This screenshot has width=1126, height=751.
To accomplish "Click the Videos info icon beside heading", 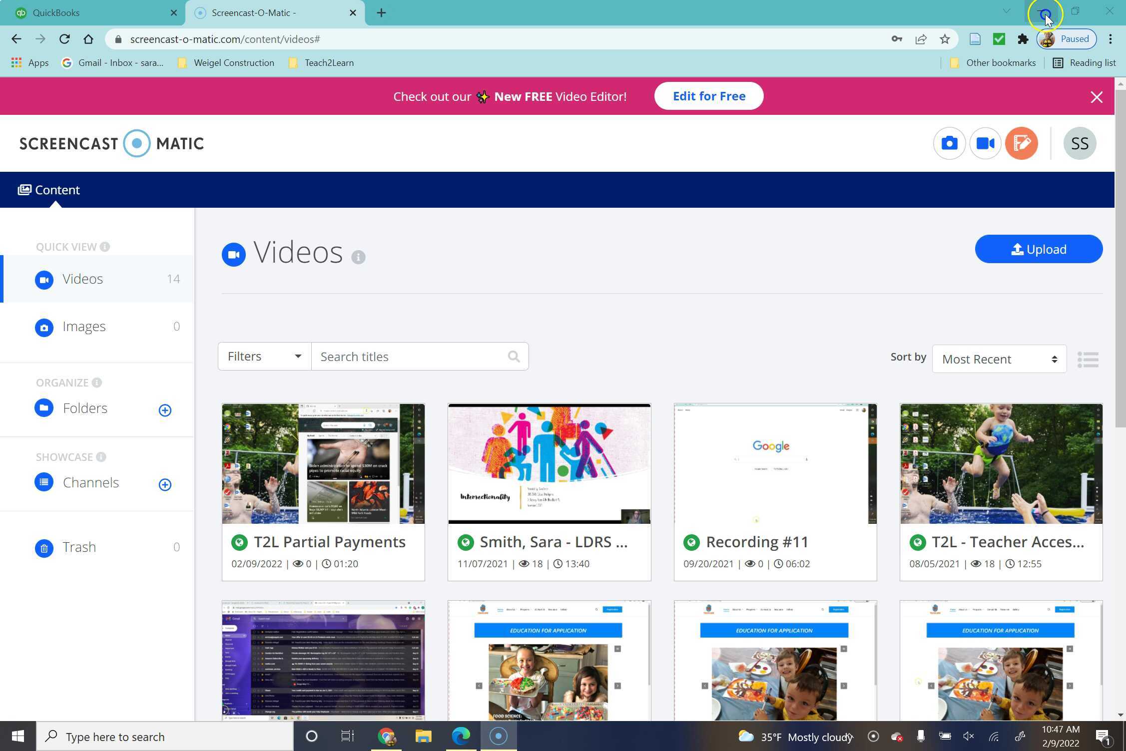I will (x=358, y=257).
